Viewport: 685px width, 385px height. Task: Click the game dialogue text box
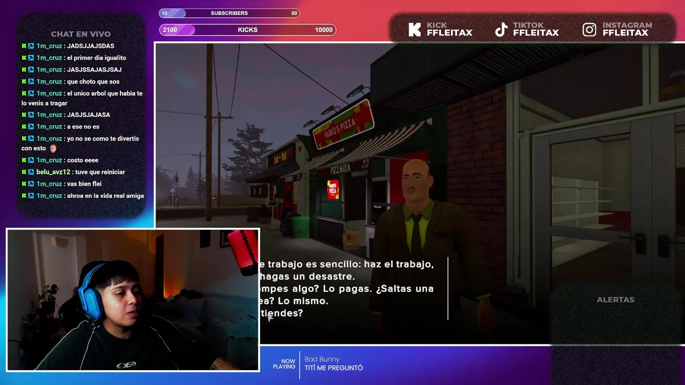click(353, 289)
